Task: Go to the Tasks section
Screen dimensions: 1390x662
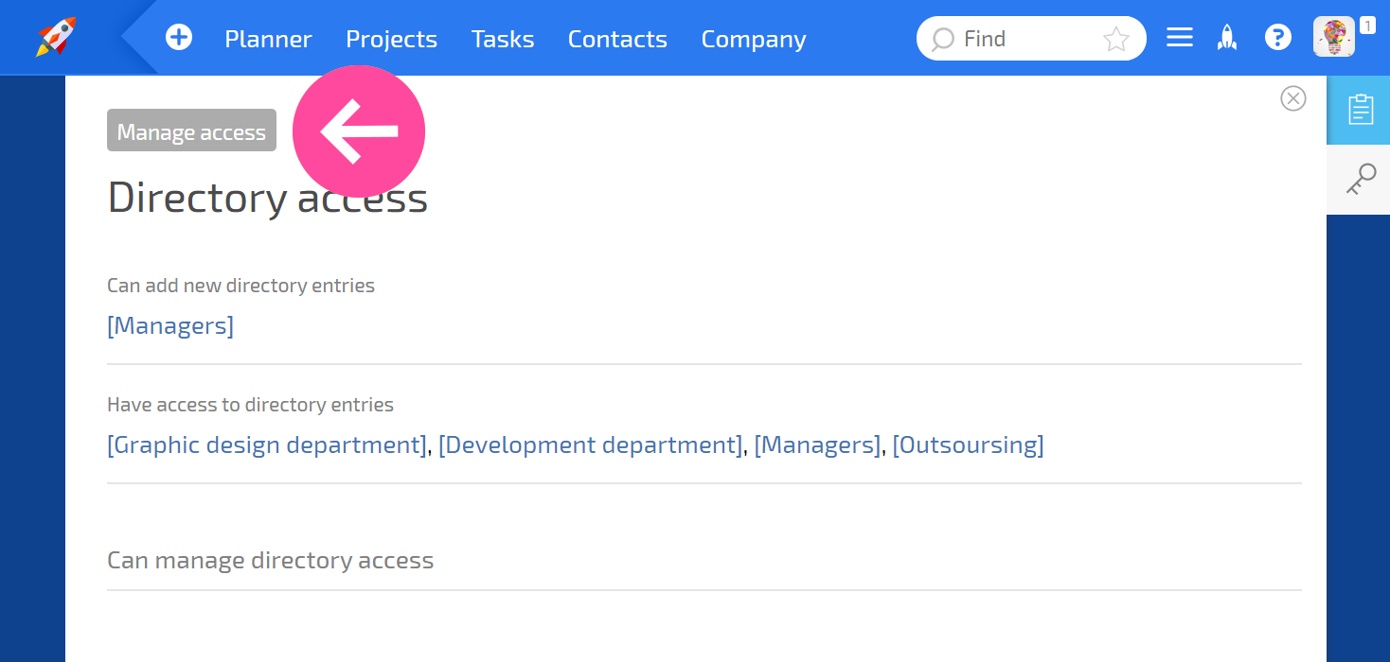Action: 503,39
